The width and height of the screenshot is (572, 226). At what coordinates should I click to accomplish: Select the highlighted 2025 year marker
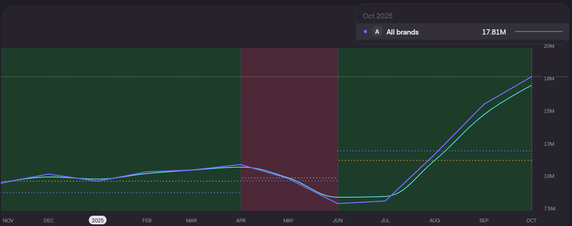pyautogui.click(x=97, y=220)
